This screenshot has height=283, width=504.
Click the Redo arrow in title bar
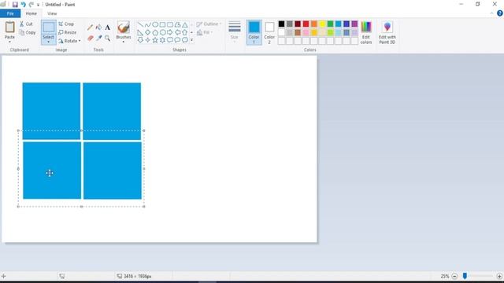pyautogui.click(x=31, y=5)
